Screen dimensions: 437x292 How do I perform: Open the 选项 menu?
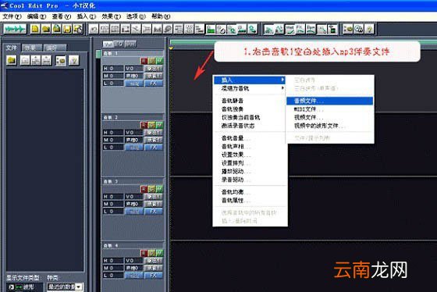point(136,16)
